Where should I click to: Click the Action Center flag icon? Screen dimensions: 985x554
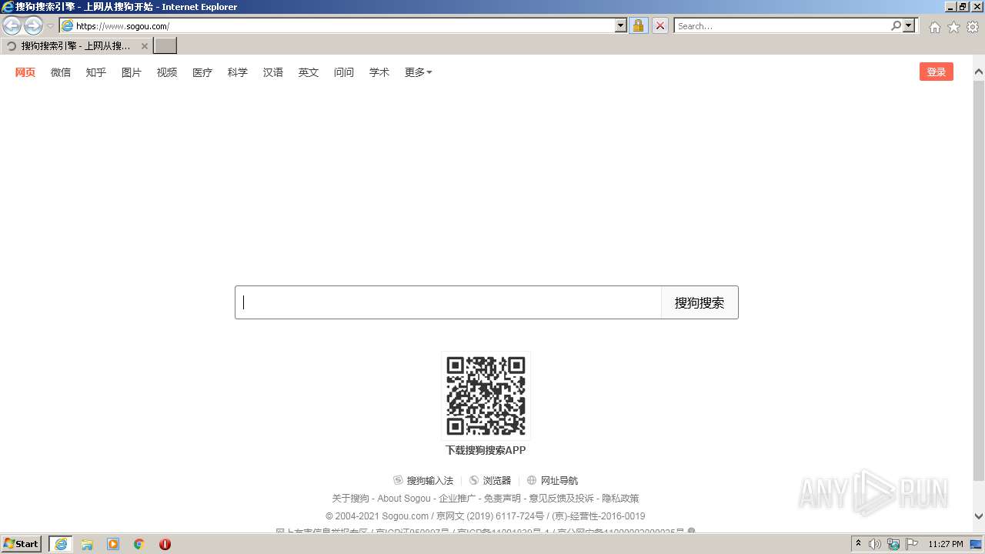(x=912, y=544)
